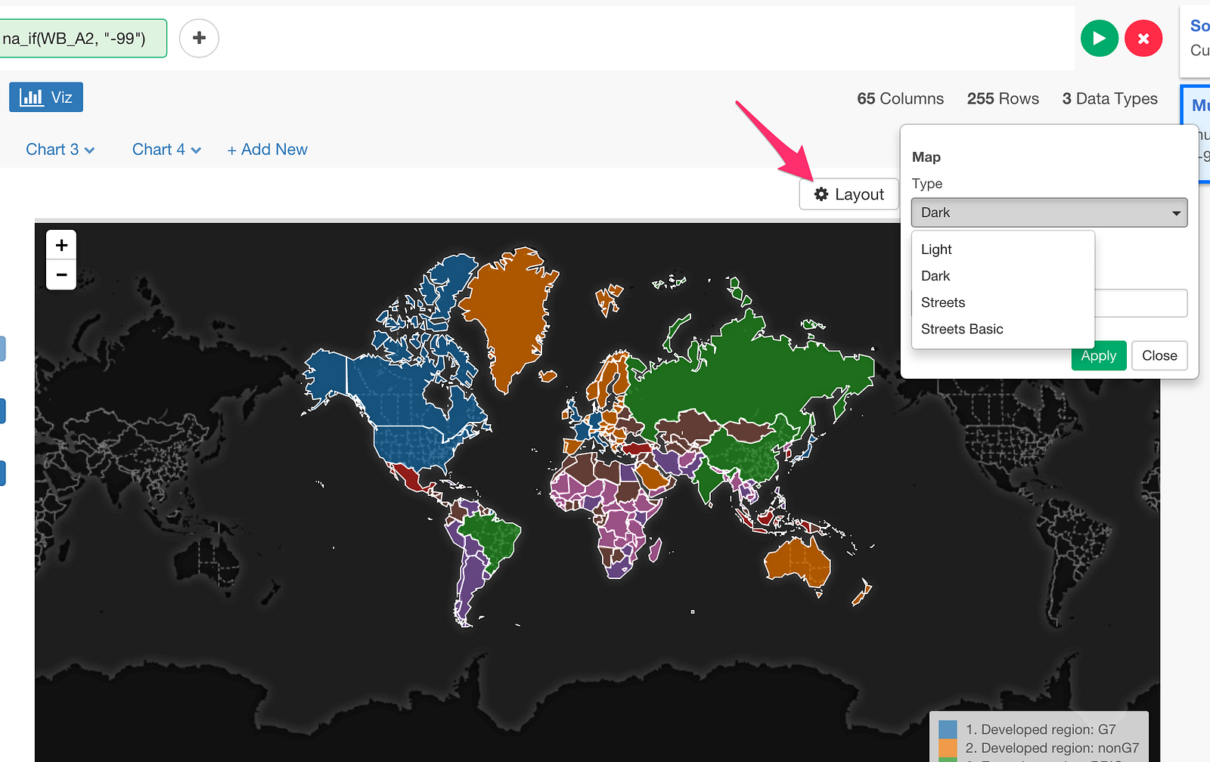Zoom out on the map
This screenshot has width=1210, height=762.
[61, 275]
